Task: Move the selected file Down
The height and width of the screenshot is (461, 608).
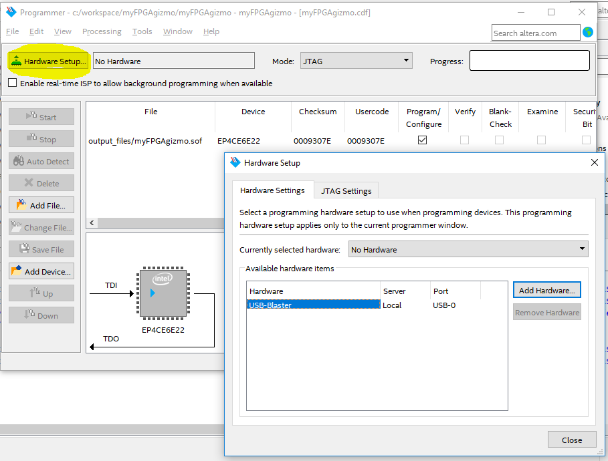Action: click(x=41, y=316)
